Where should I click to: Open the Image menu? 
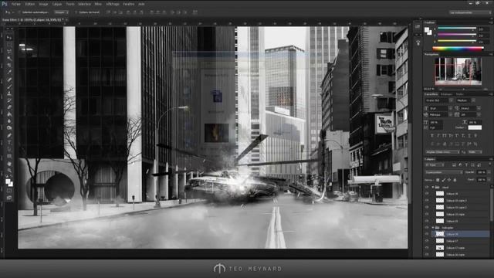click(43, 4)
